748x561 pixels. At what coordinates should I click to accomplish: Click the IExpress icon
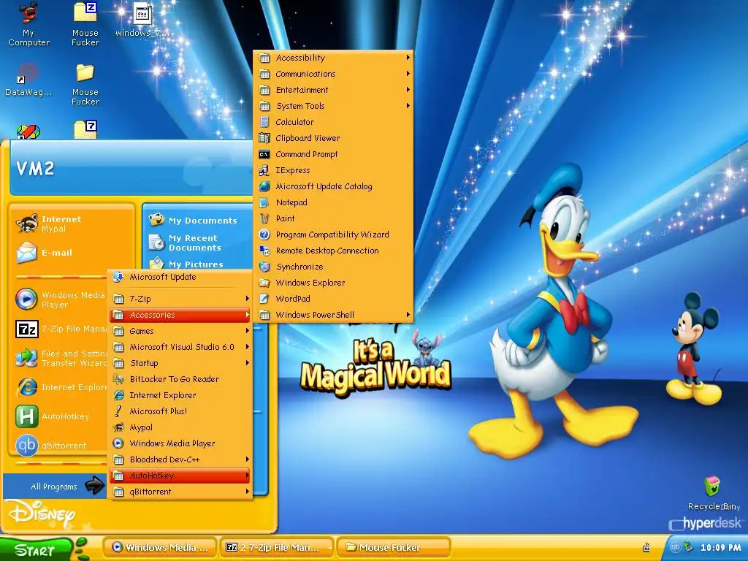[x=264, y=170]
